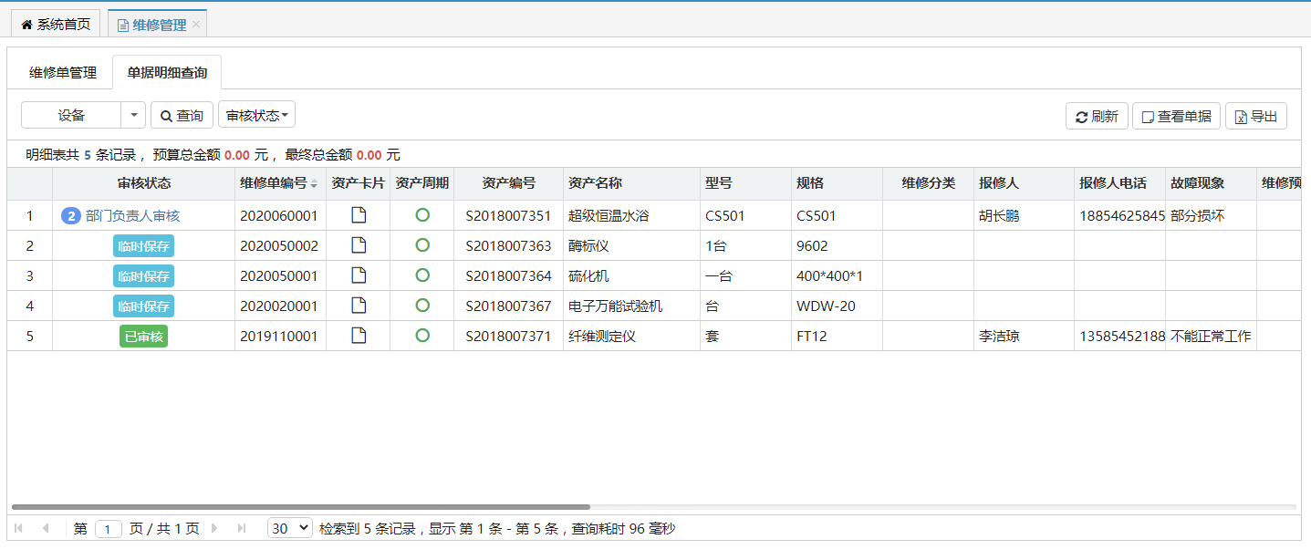Jump to last page in pager
This screenshot has width=1311, height=560.
click(x=242, y=528)
